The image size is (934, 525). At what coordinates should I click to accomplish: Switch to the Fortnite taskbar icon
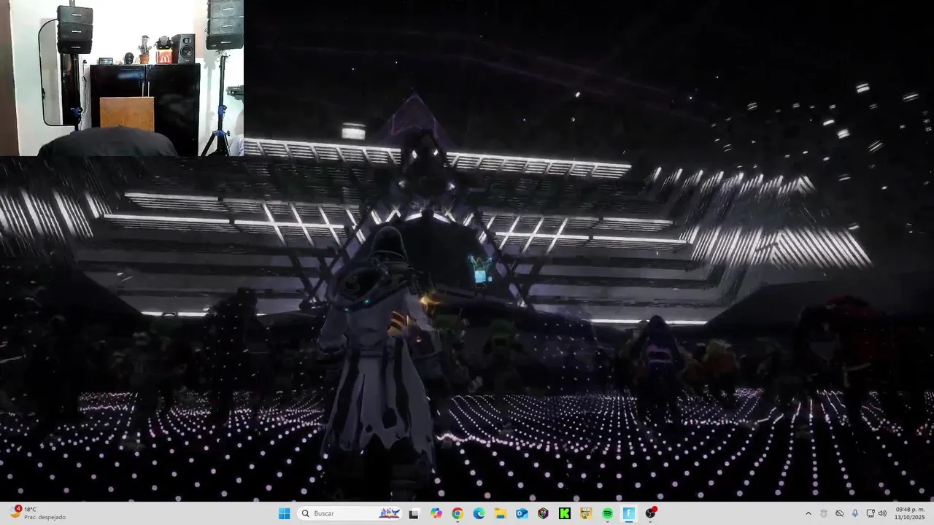tap(629, 513)
